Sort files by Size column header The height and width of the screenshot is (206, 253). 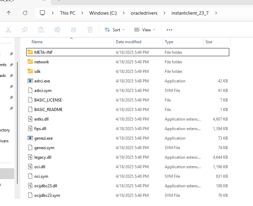pyautogui.click(x=209, y=42)
